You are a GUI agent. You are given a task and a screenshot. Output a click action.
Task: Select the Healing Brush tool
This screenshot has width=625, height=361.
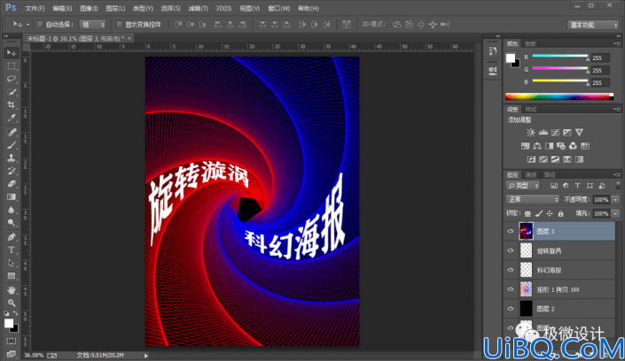[x=12, y=132]
